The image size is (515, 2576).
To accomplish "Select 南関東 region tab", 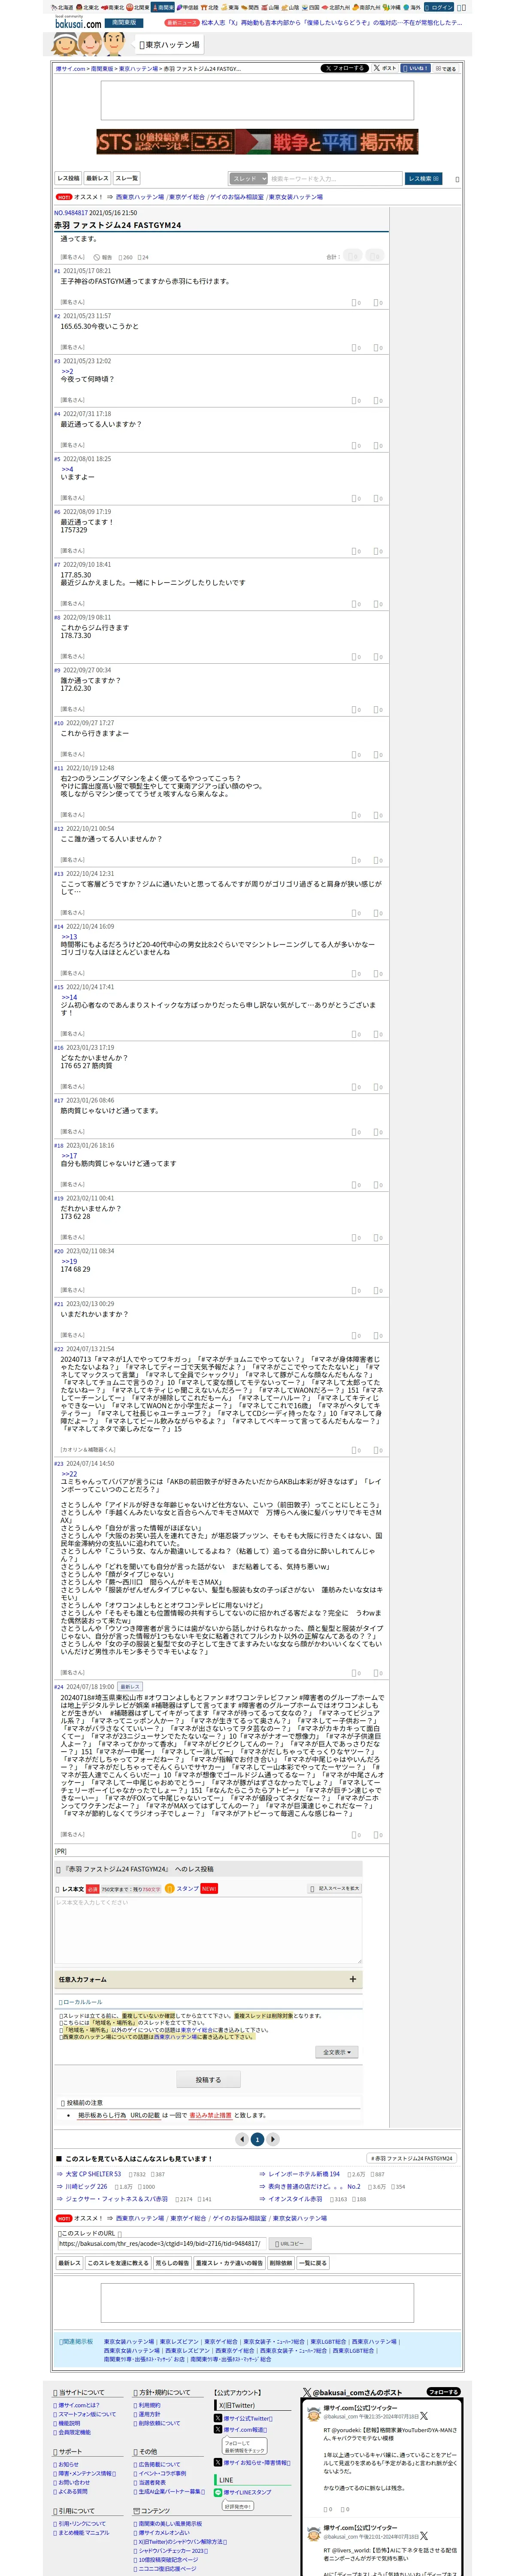I will tap(163, 7).
